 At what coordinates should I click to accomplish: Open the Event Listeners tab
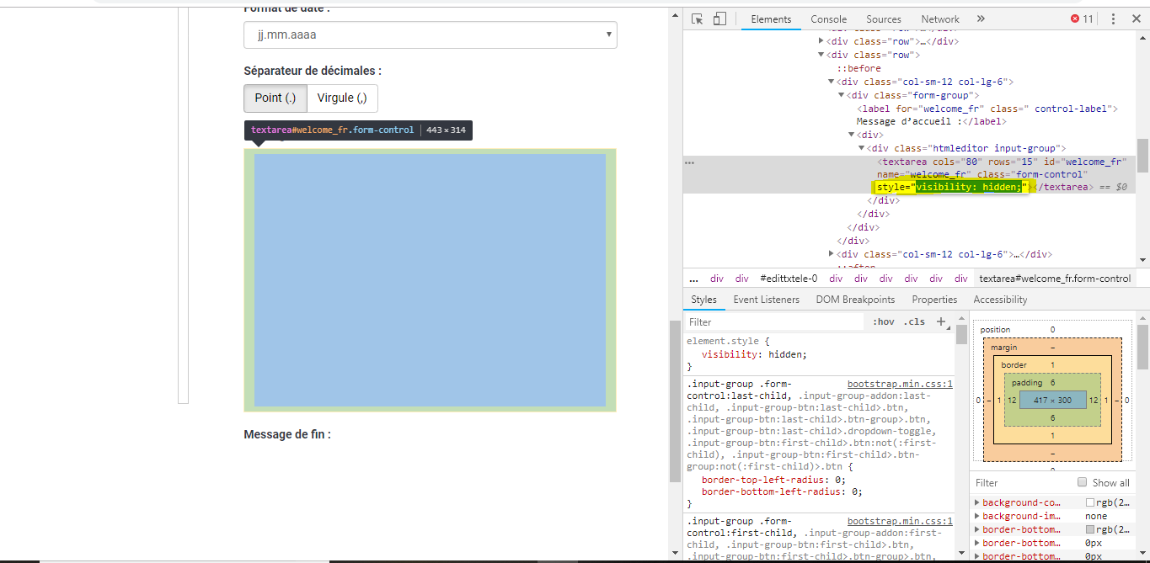[x=766, y=300]
